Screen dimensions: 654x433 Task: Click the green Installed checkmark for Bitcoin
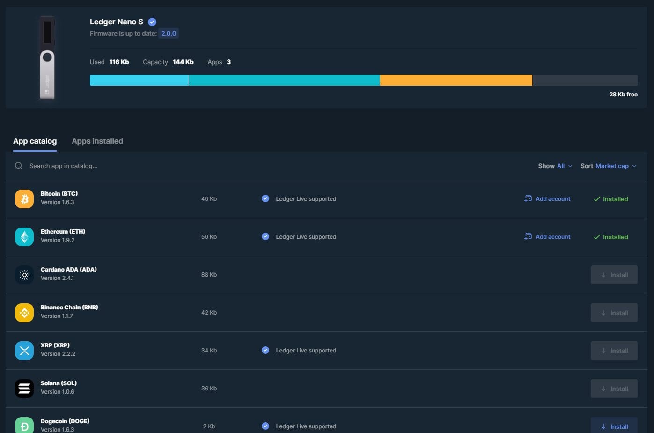coord(597,199)
